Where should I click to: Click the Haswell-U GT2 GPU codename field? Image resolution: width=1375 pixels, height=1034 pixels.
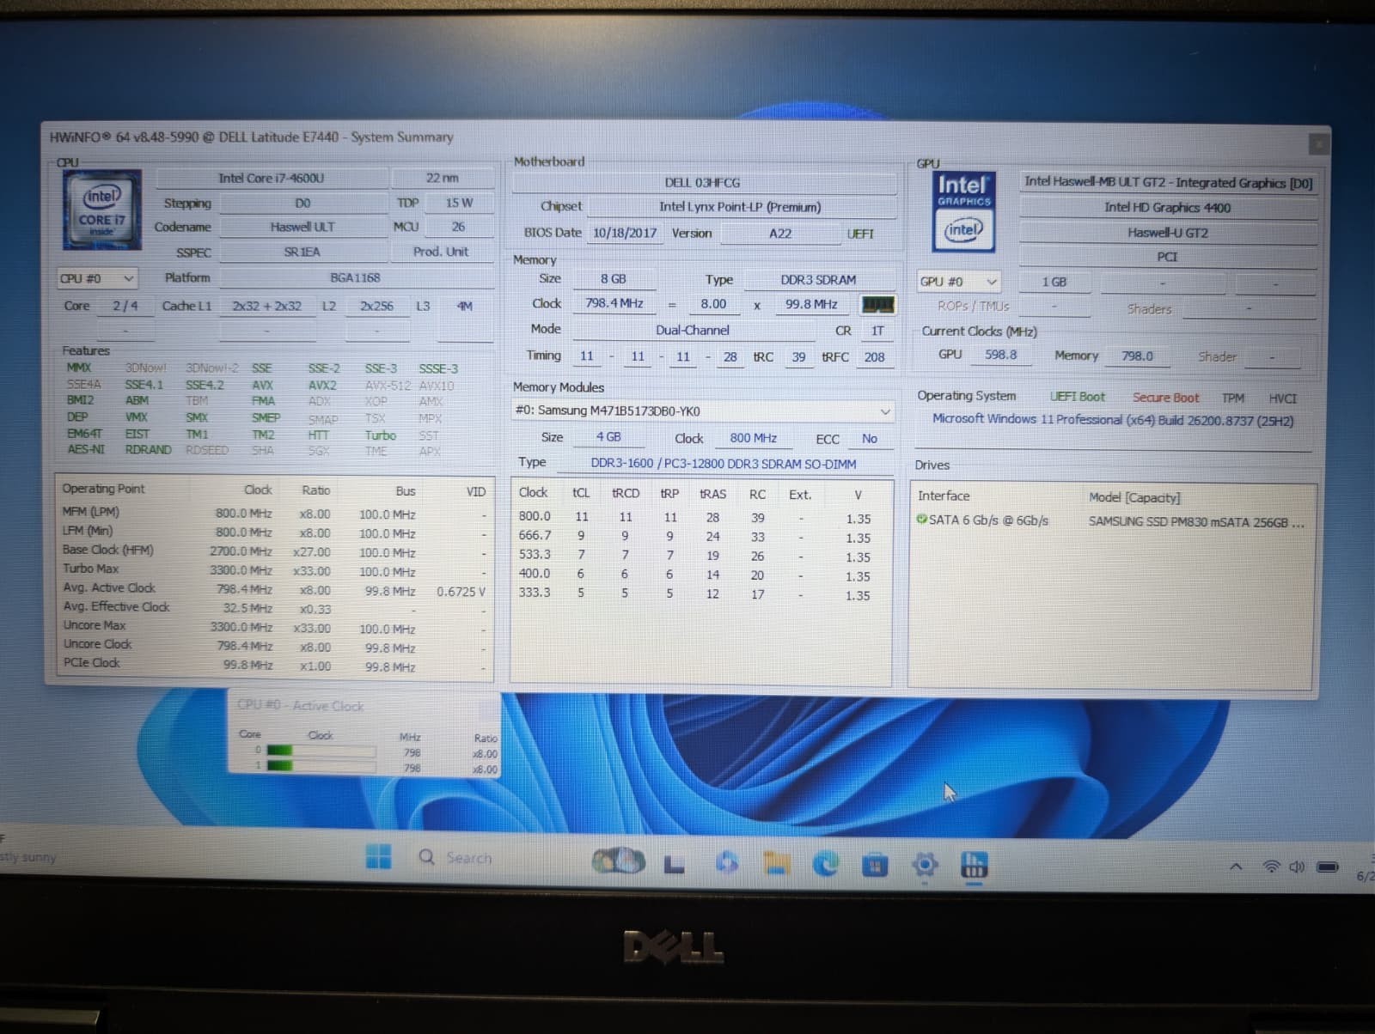1167,232
